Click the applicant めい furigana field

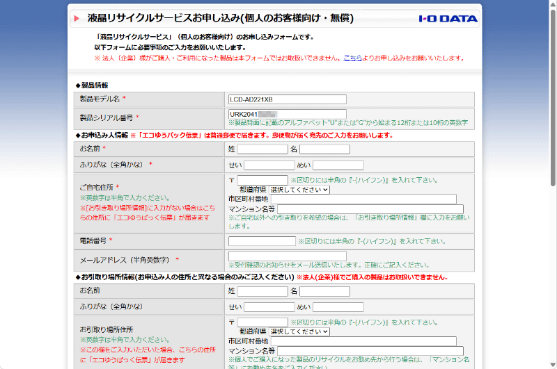[338, 165]
